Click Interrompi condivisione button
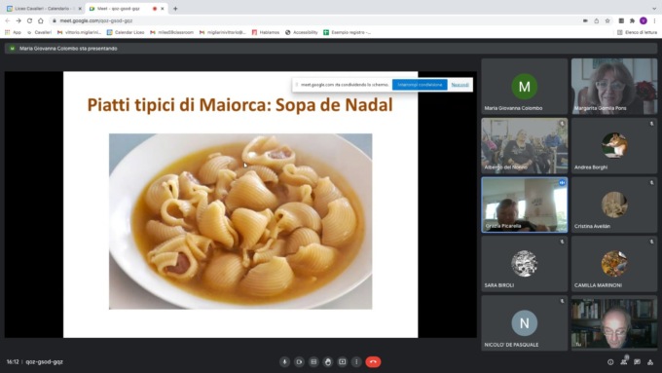Screen dimensions: 662x373 pos(420,85)
